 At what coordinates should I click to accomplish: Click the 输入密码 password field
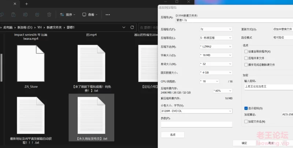pos(268,87)
